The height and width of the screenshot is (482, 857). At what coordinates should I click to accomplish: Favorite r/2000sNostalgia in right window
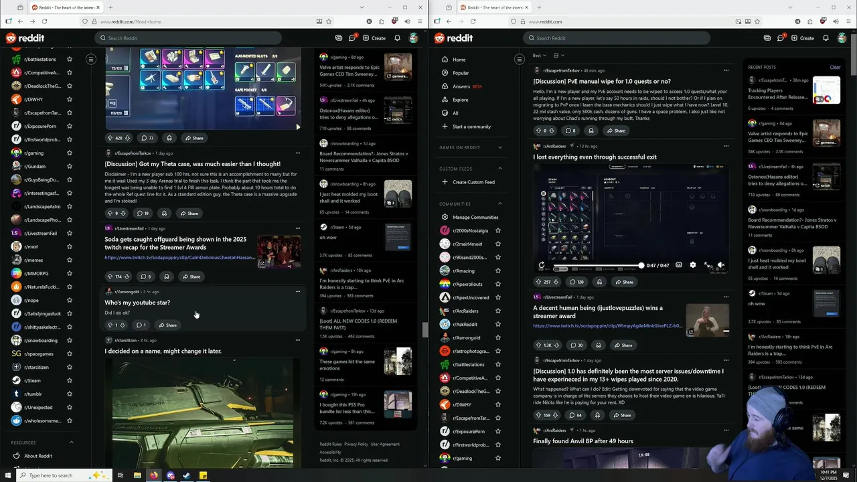[x=497, y=231]
